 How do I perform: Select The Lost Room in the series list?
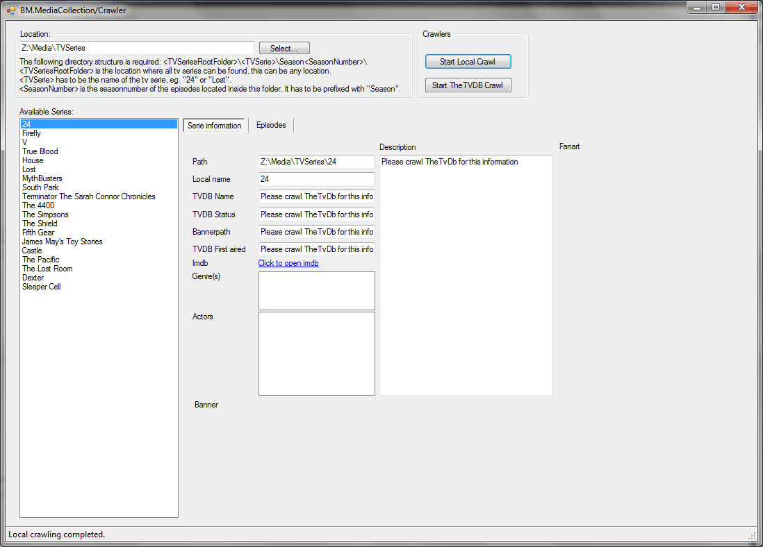[99, 269]
